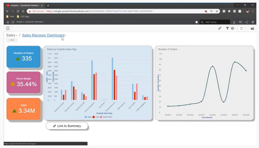Open the CSD Apps bookmark folder
Viewport: 259px width, 148px height.
click(x=23, y=17)
